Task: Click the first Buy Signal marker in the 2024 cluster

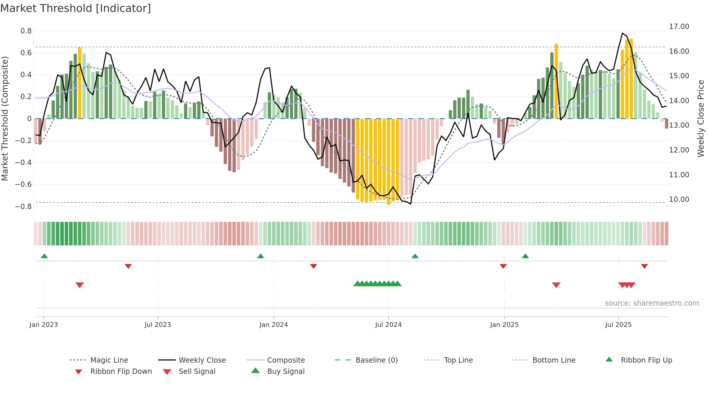Action: pyautogui.click(x=357, y=283)
